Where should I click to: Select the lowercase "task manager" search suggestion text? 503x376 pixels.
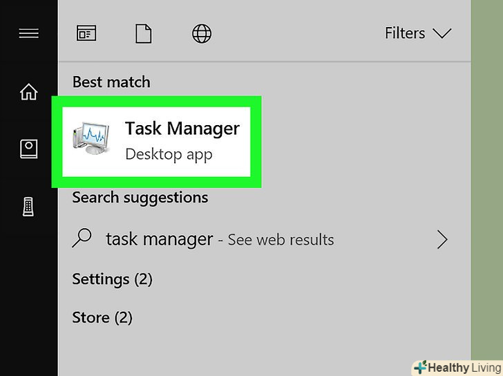pyautogui.click(x=159, y=240)
